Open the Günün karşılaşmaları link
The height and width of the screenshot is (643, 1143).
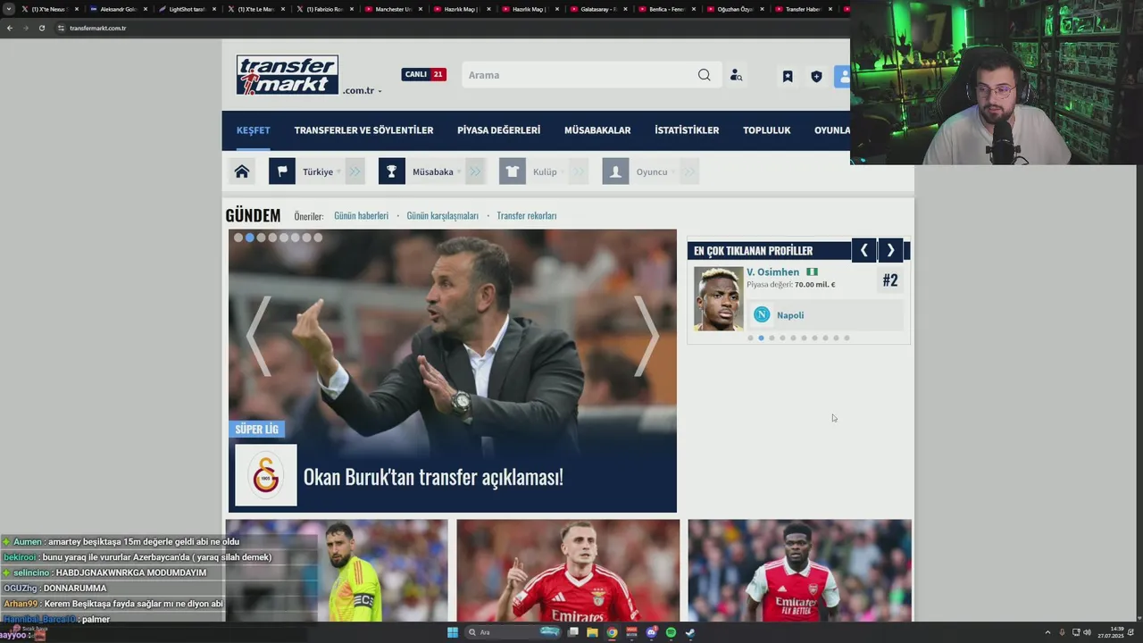pos(442,215)
